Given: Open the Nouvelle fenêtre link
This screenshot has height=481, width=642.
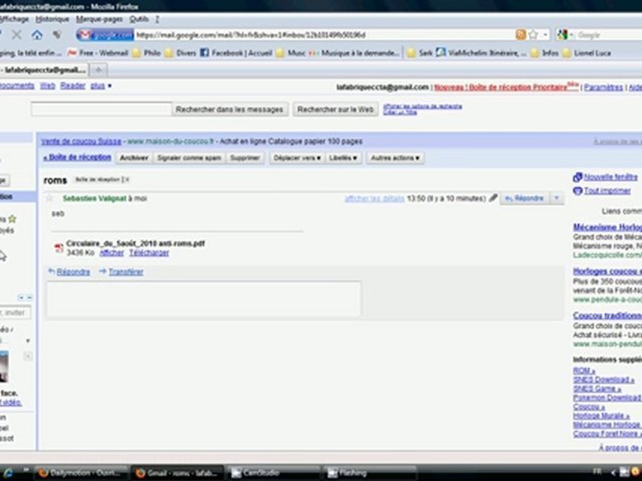Looking at the screenshot, I should coord(611,177).
